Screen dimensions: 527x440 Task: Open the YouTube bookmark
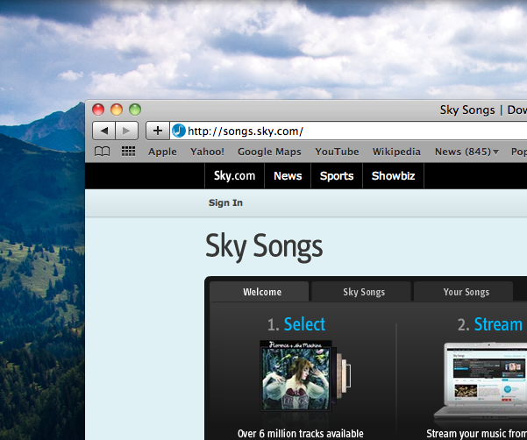337,152
